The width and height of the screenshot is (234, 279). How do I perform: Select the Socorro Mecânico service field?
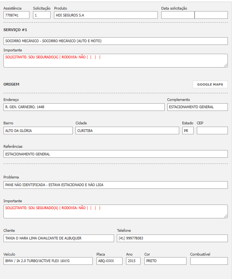coord(115,41)
